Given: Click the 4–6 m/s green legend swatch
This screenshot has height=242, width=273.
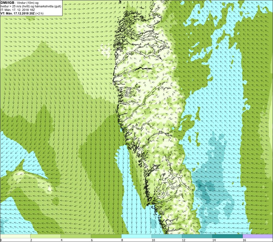Looking at the screenshot, I should point(76,236).
